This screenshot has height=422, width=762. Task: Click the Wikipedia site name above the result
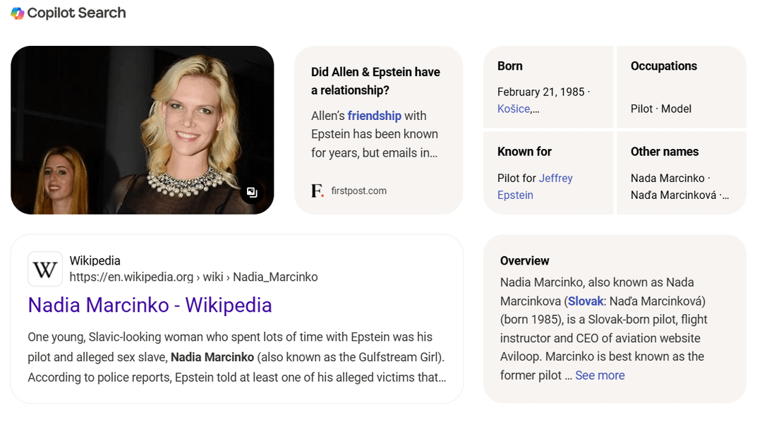click(95, 260)
